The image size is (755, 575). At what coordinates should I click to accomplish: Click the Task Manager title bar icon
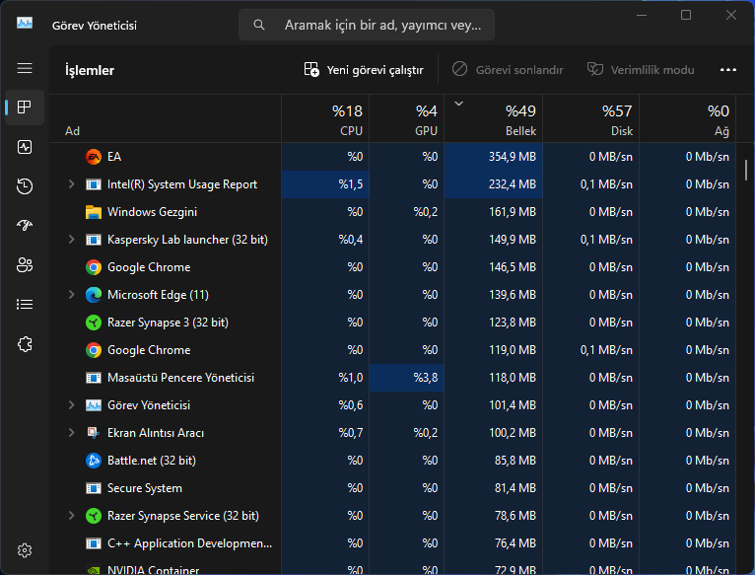[x=25, y=23]
